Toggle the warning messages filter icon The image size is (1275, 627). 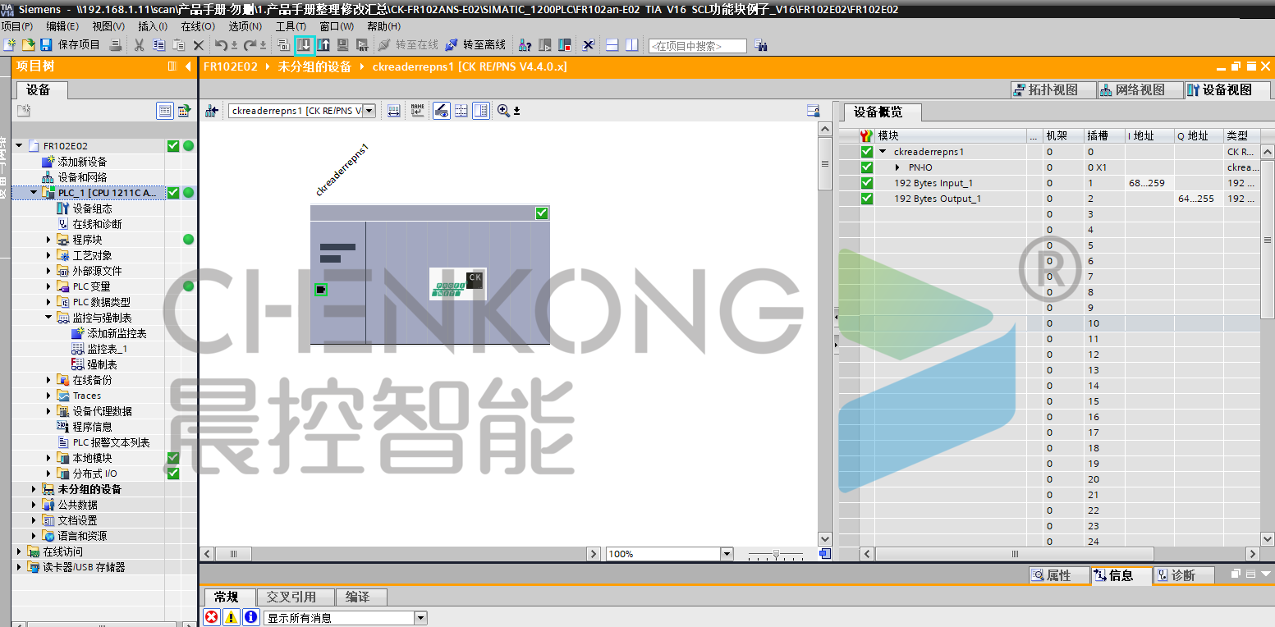point(232,617)
